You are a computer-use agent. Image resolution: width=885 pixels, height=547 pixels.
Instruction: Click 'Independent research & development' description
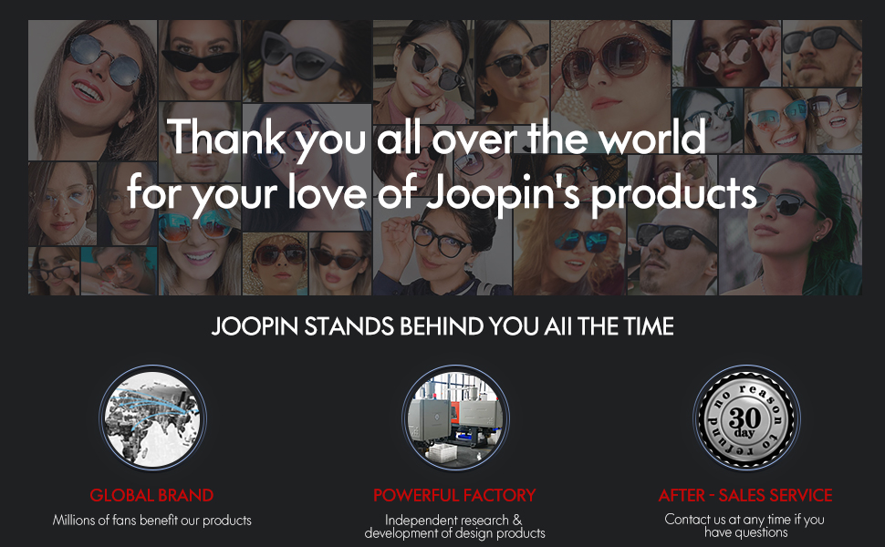click(454, 526)
